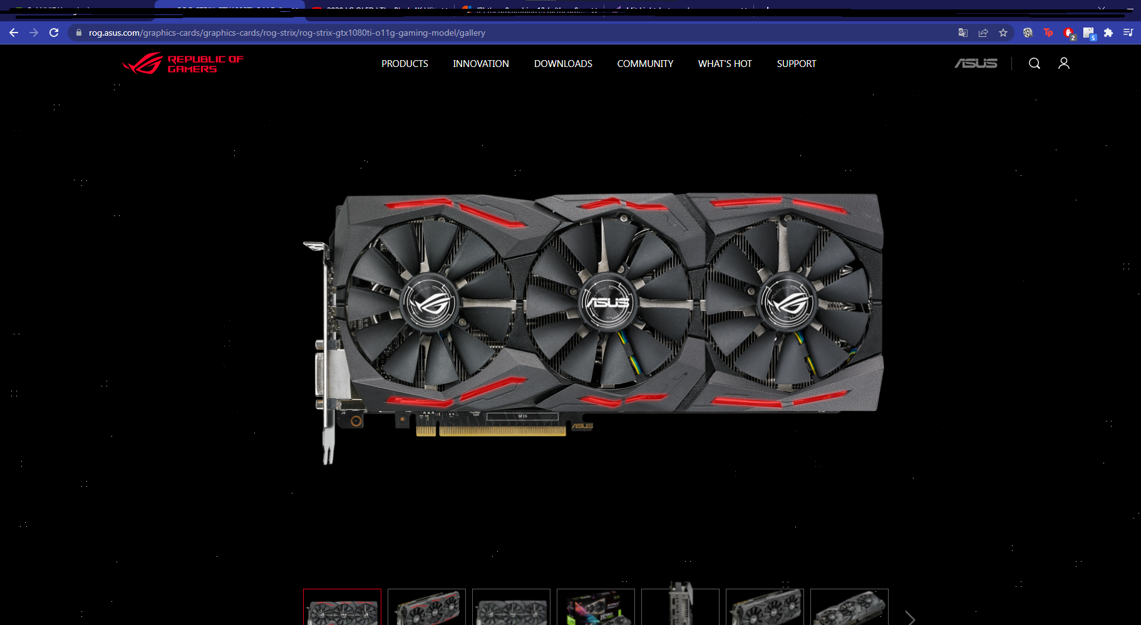Select the seventh top-down card thumbnail
The height and width of the screenshot is (625, 1141).
pyautogui.click(x=849, y=607)
